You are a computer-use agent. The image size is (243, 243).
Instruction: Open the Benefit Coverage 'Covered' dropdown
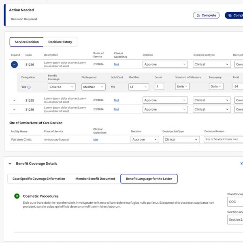point(62,87)
